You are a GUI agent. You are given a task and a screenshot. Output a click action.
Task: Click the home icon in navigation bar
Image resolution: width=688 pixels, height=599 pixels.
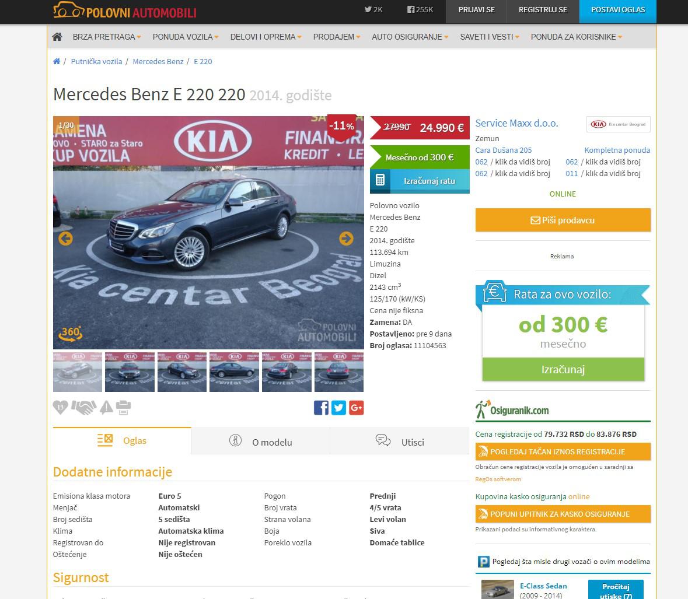(57, 37)
